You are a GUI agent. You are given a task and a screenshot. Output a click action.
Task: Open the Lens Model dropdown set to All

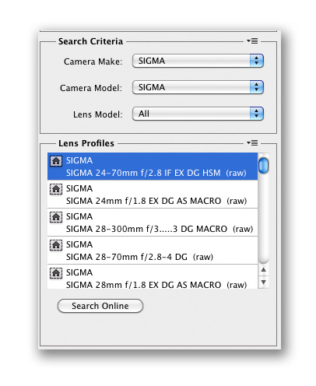click(198, 114)
